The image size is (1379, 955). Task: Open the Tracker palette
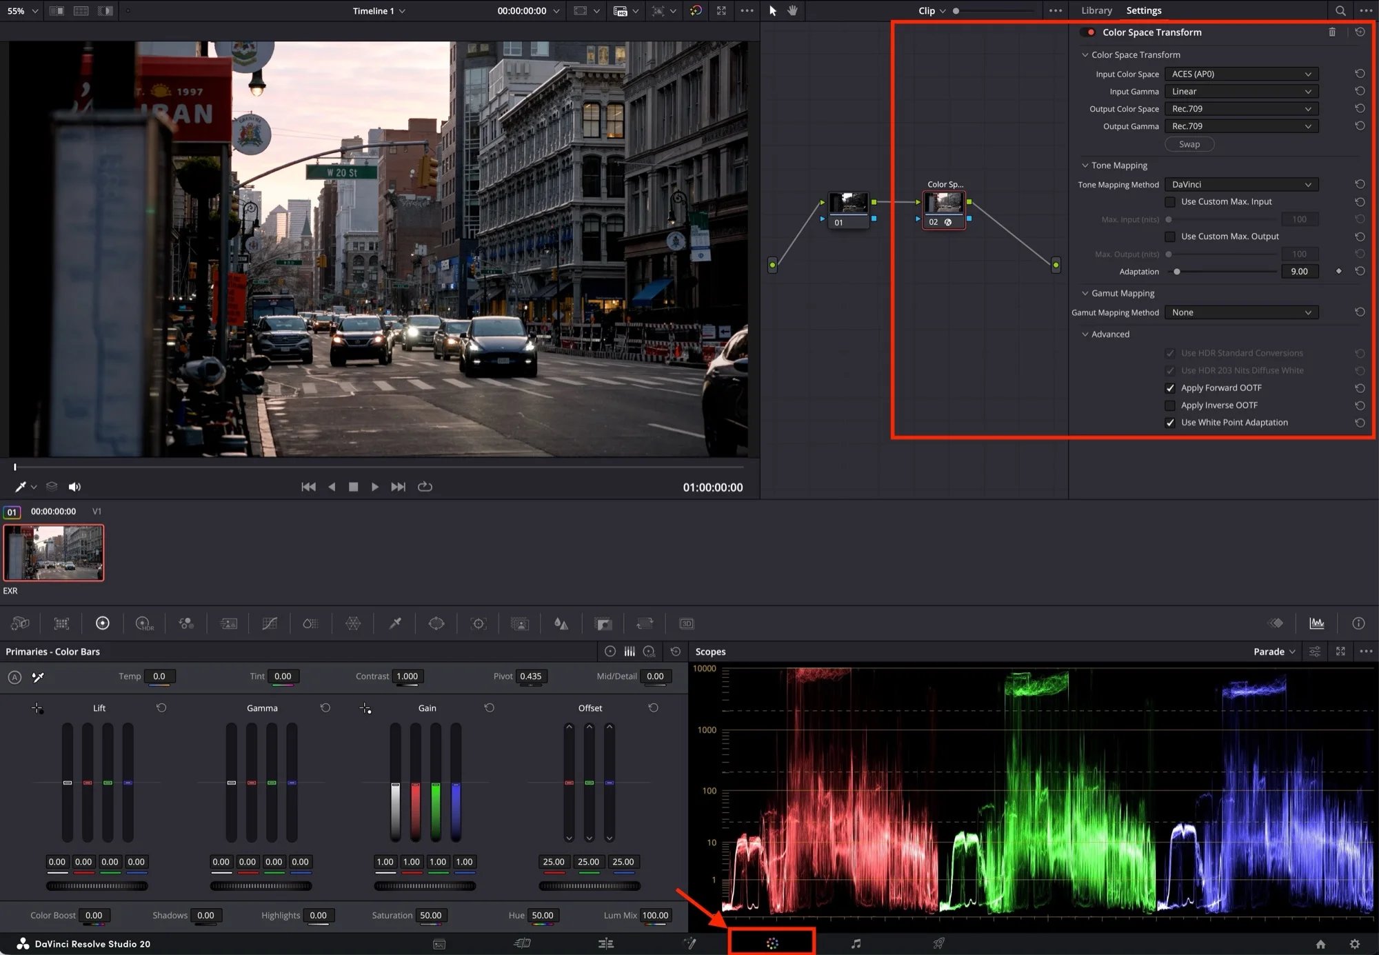[x=479, y=623]
